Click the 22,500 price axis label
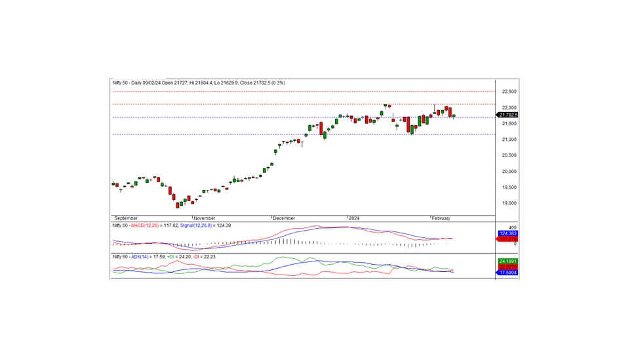 (508, 92)
